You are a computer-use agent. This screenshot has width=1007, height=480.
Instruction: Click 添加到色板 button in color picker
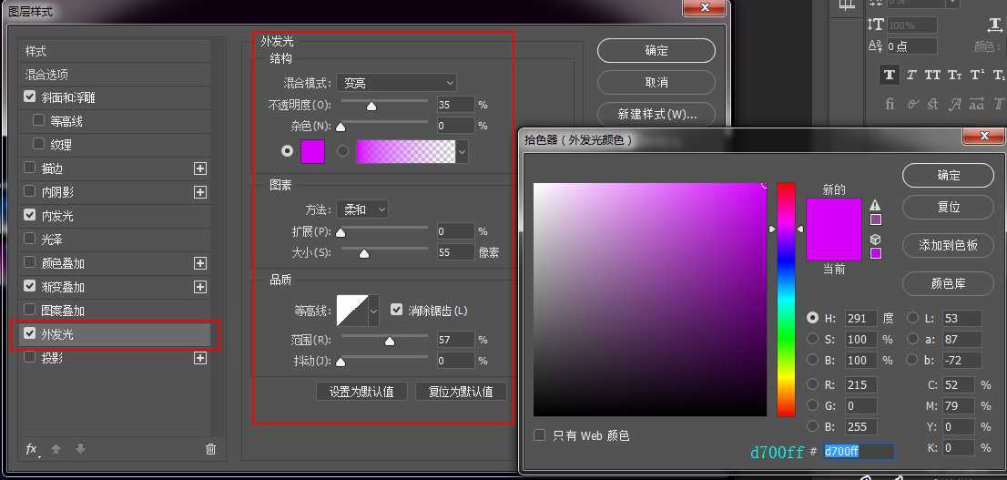click(948, 245)
